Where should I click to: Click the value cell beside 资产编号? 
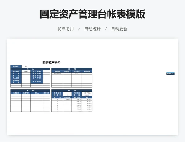[x=26, y=71]
